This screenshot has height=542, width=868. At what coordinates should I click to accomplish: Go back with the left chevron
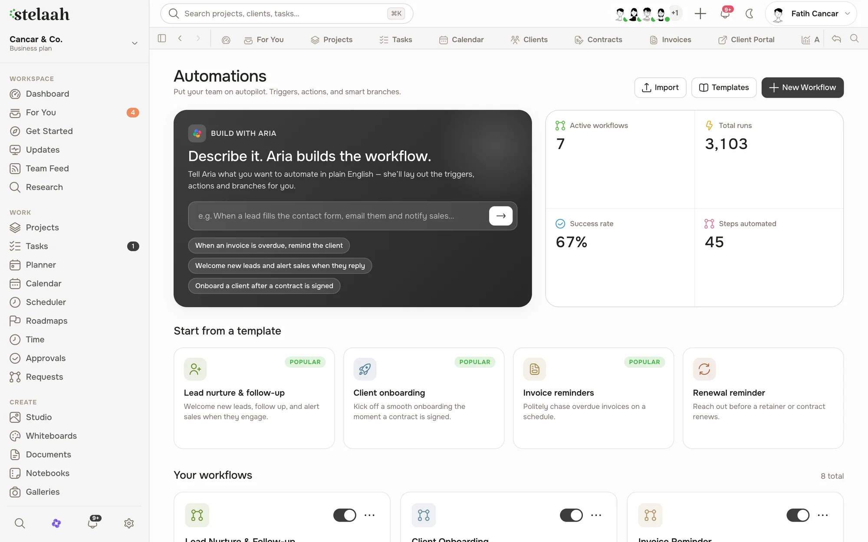(180, 39)
